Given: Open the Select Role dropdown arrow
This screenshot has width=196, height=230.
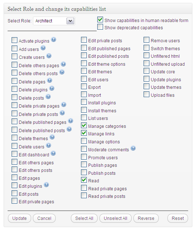Looking at the screenshot, I should tap(70, 21).
